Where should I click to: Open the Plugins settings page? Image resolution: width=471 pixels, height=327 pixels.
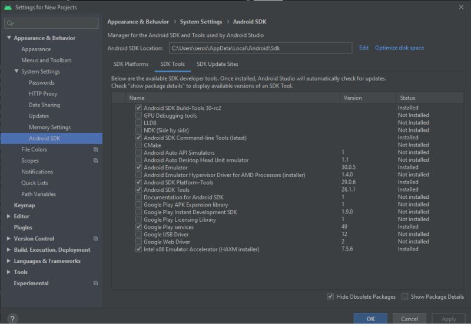[23, 228]
